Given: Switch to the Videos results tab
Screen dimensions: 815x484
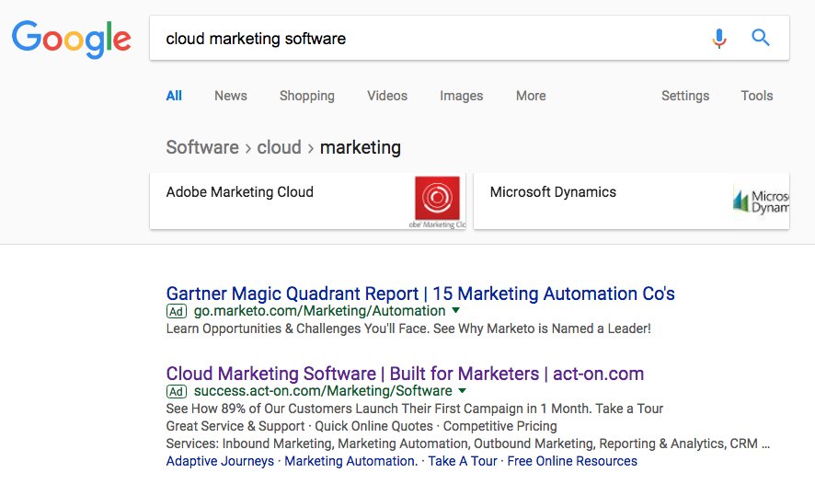Looking at the screenshot, I should pyautogui.click(x=386, y=96).
